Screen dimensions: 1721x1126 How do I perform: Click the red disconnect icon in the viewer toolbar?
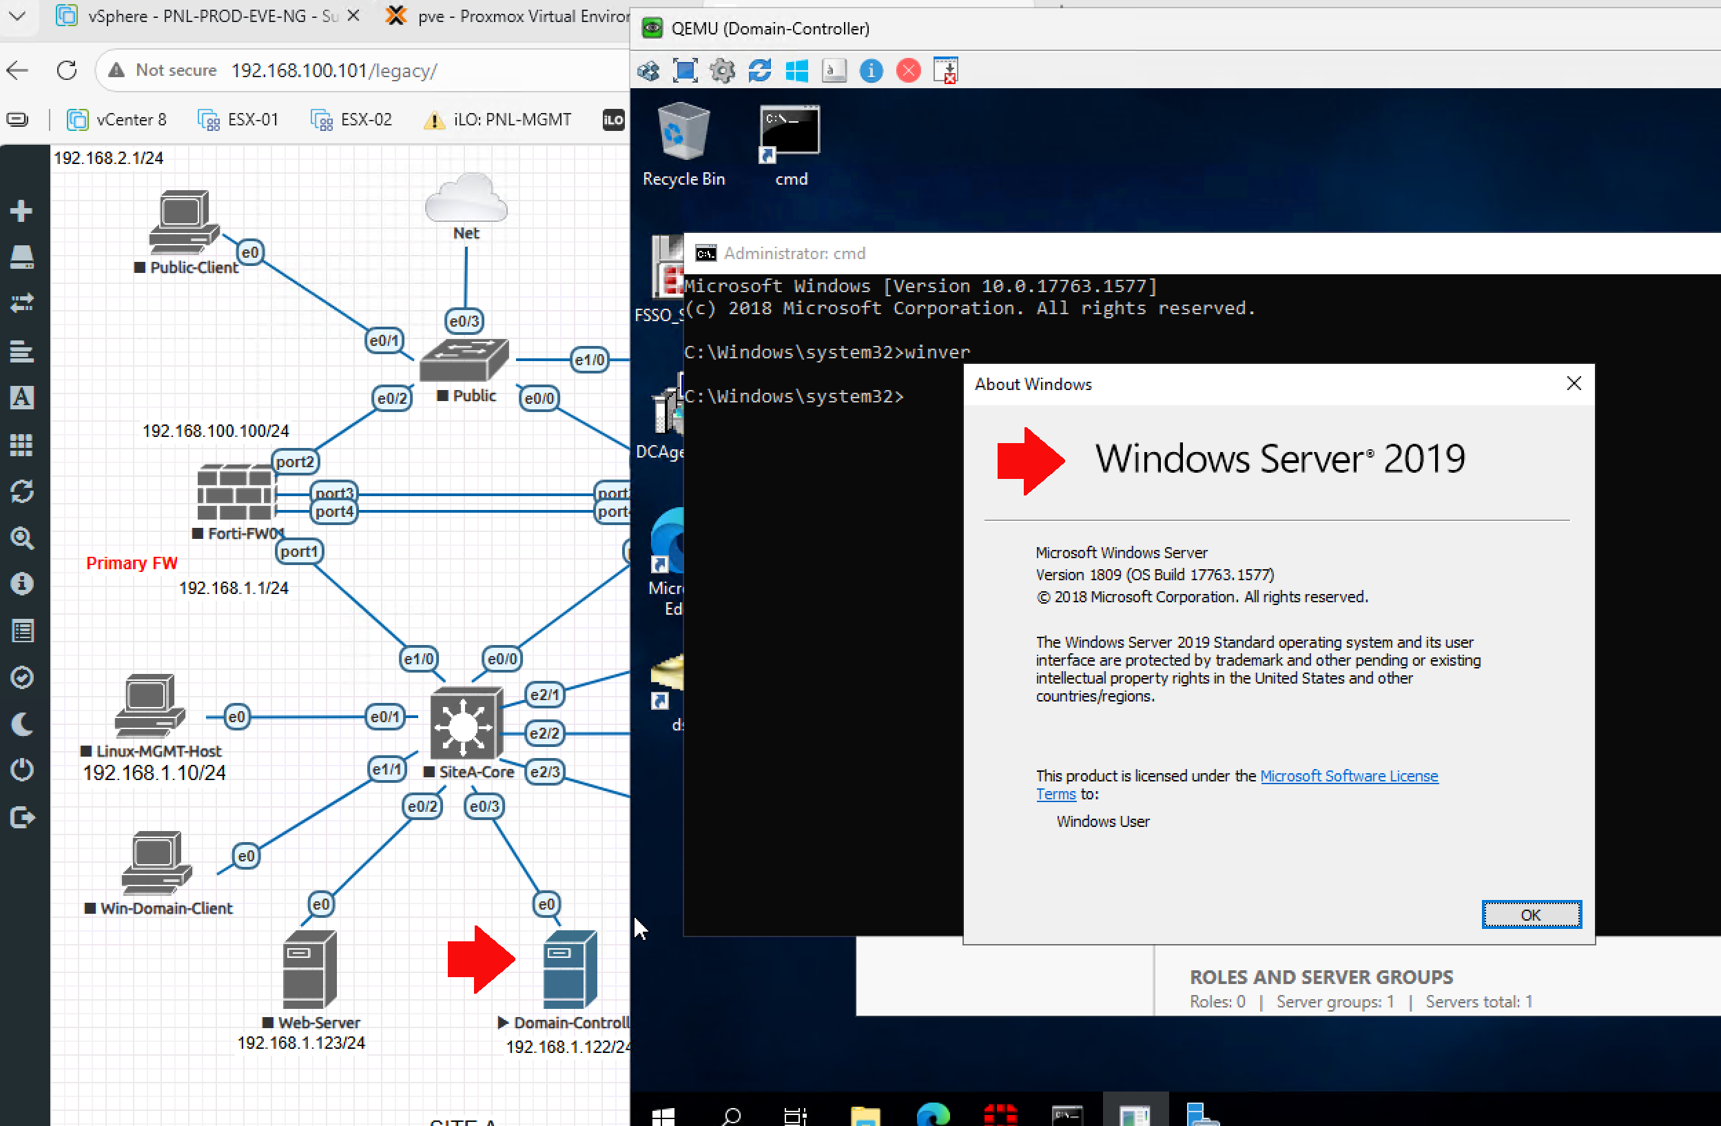[x=908, y=70]
